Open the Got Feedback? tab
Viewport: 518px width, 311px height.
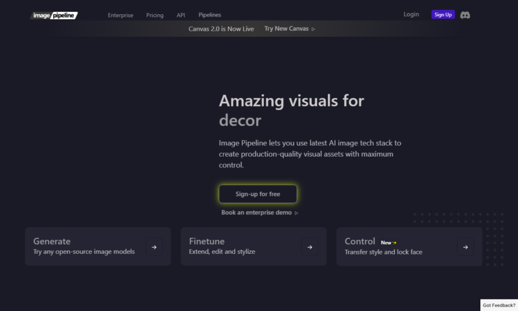pos(499,305)
